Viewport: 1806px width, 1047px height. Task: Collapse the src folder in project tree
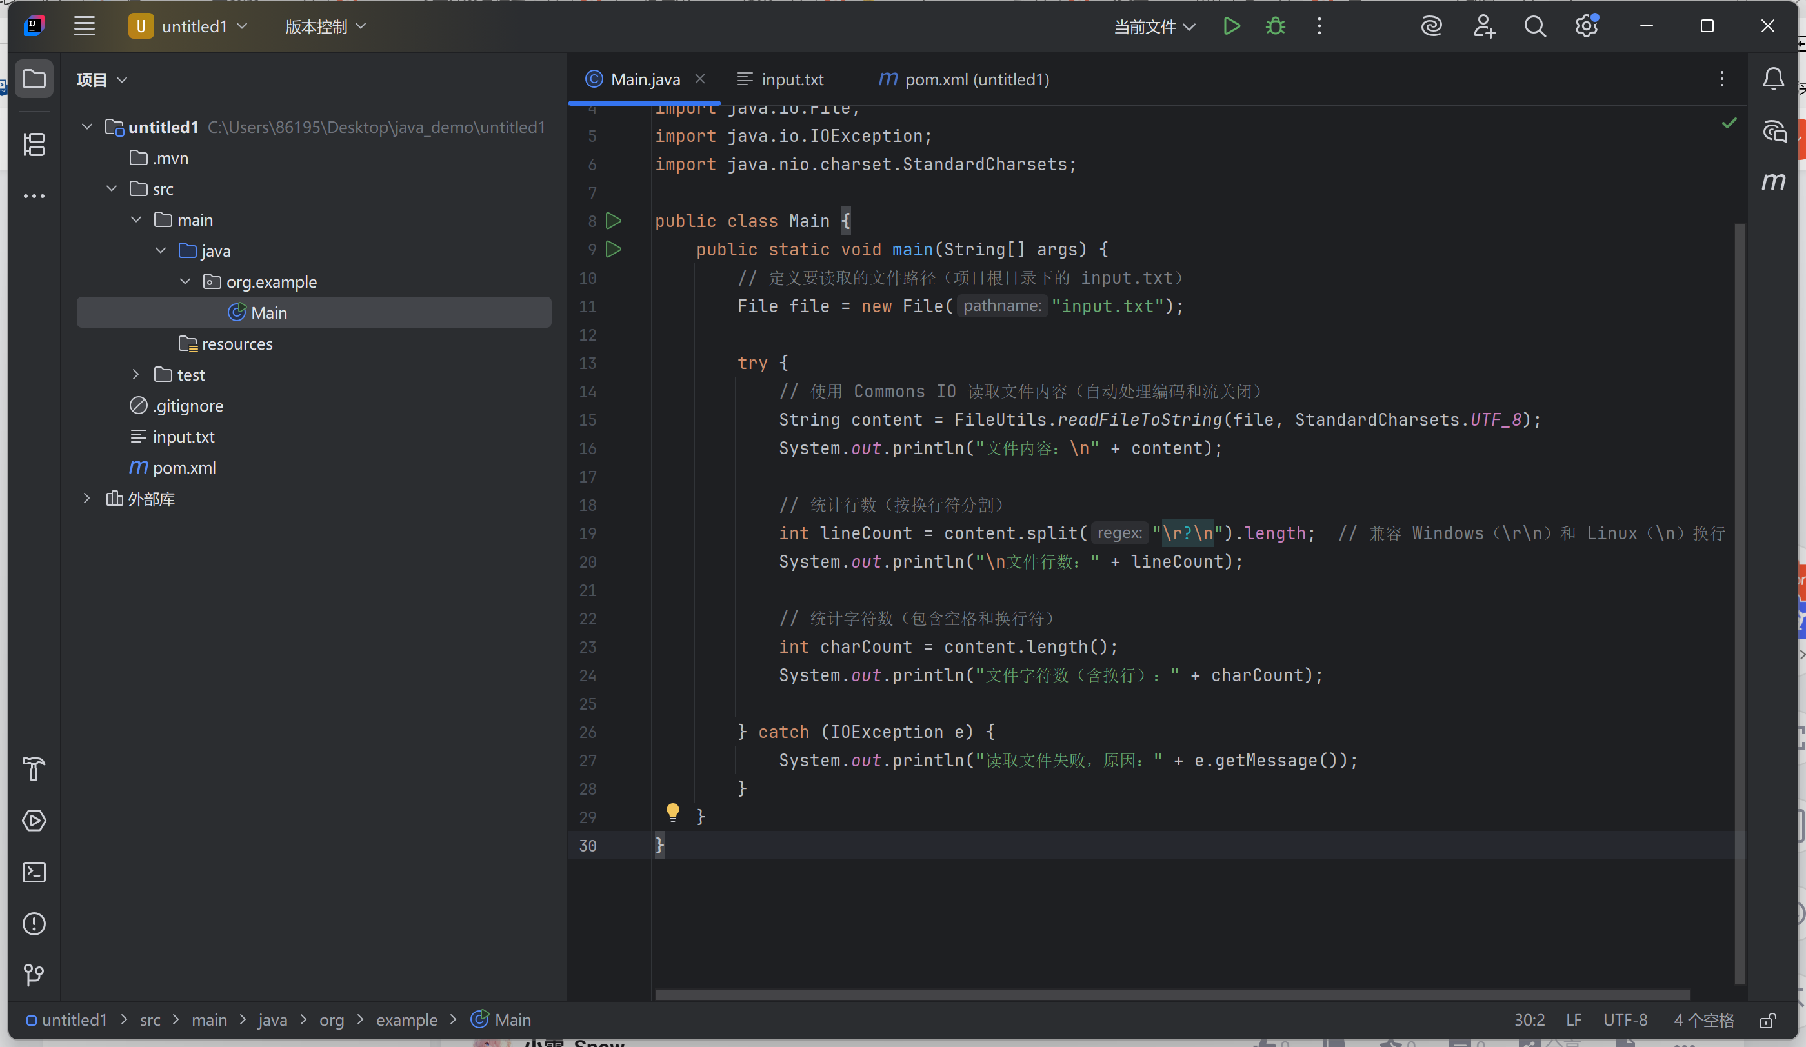pyautogui.click(x=112, y=189)
